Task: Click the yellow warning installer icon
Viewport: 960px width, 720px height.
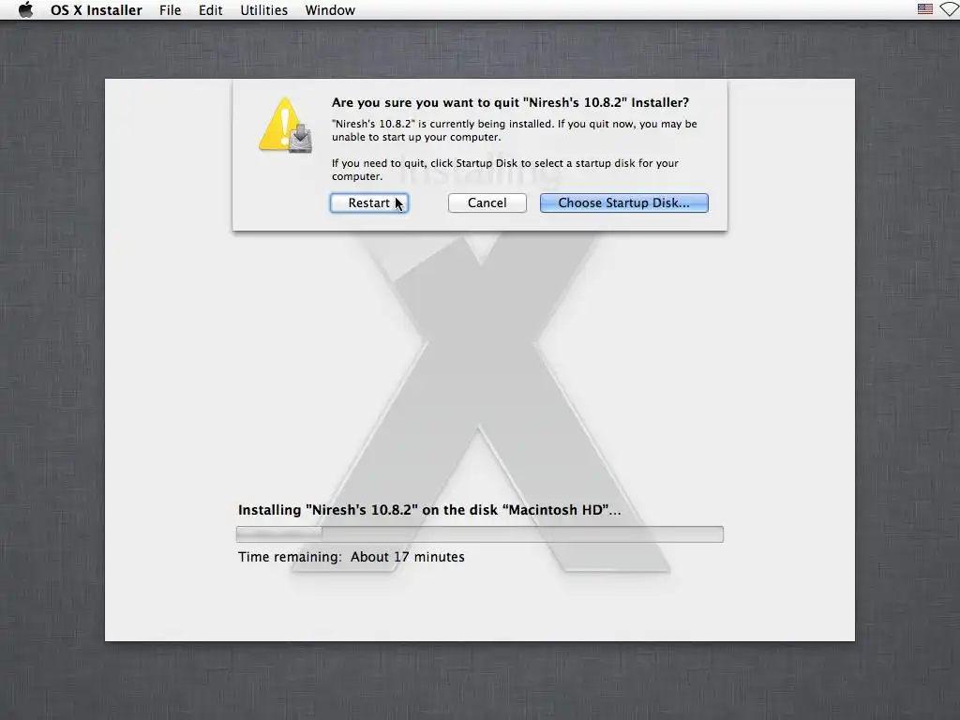Action: pos(286,126)
